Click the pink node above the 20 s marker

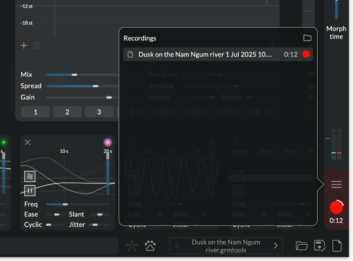click(107, 142)
